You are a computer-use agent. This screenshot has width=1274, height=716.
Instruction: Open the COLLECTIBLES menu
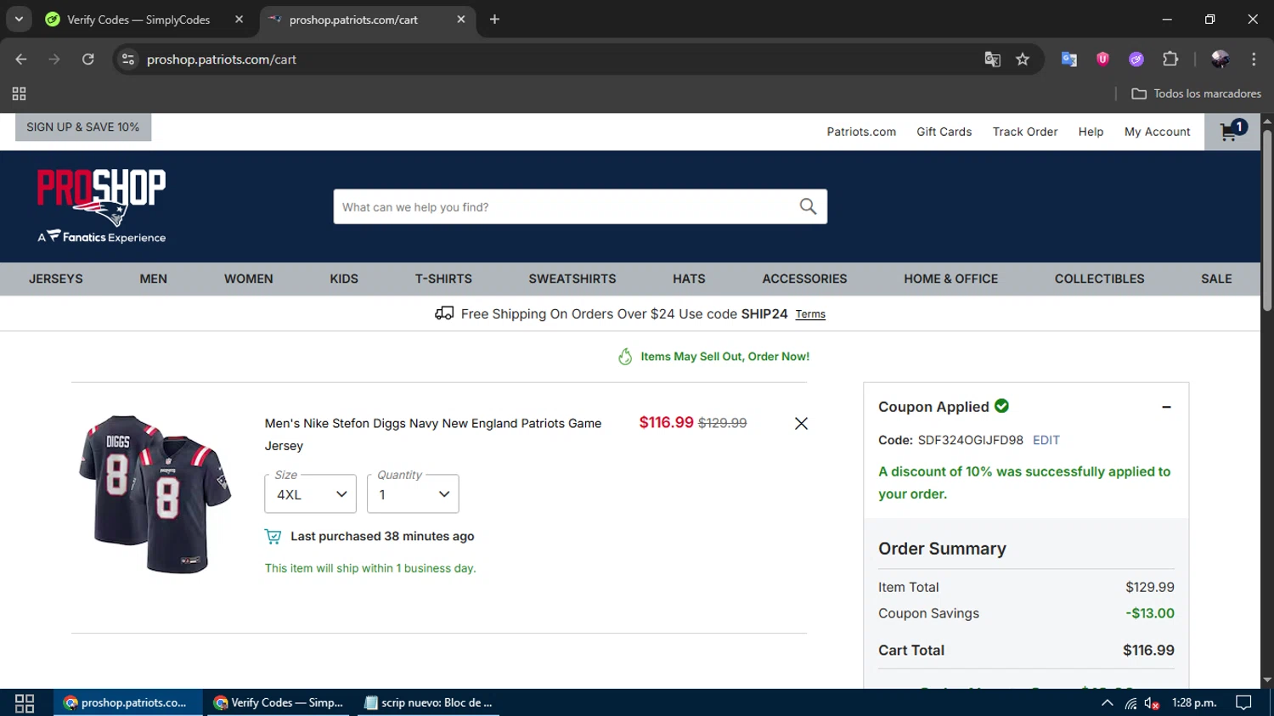tap(1099, 279)
